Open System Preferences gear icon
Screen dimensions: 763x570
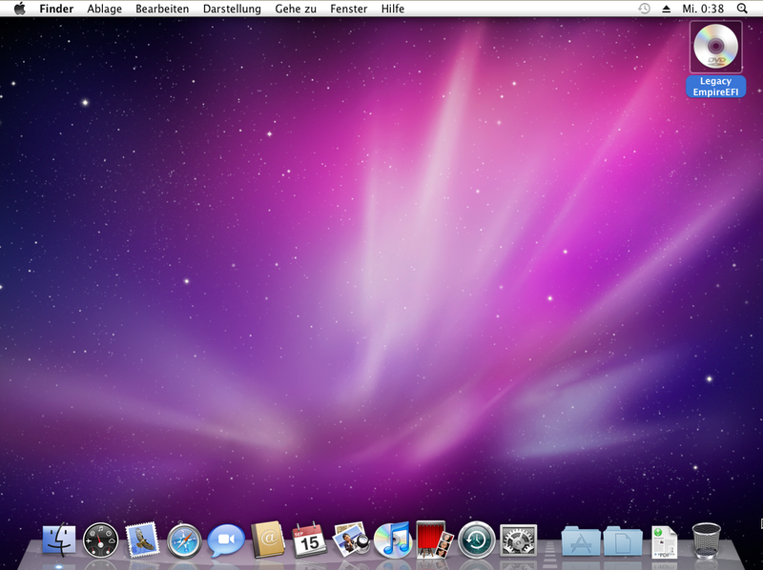(518, 540)
